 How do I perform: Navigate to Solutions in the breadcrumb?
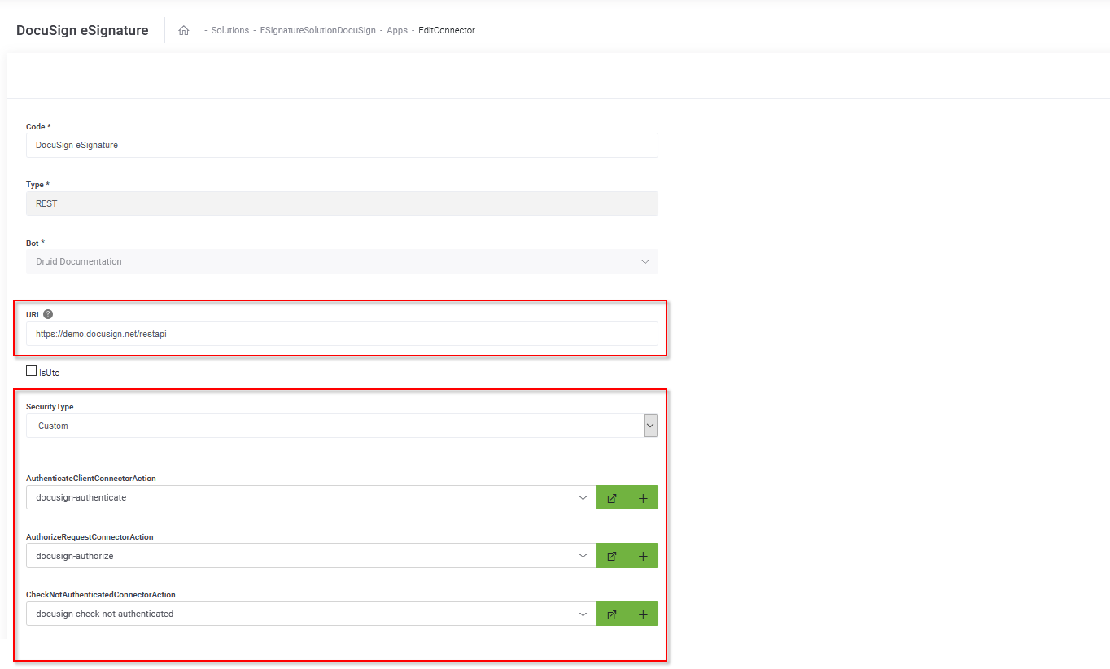point(230,29)
